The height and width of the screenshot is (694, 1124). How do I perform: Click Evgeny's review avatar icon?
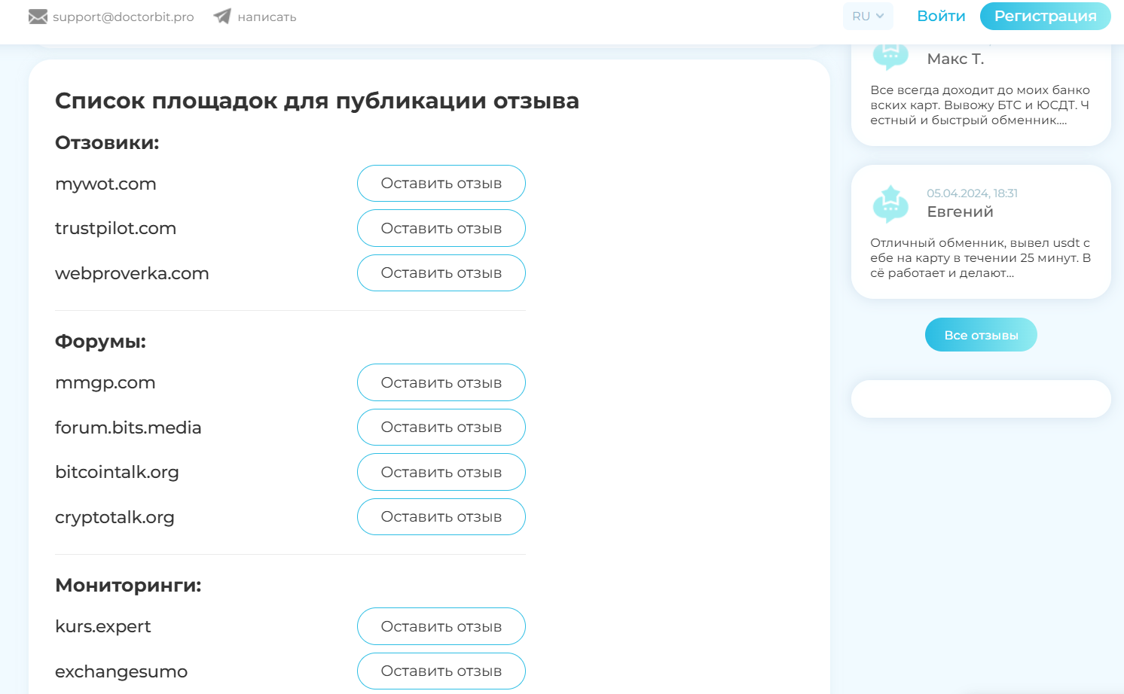coord(890,204)
